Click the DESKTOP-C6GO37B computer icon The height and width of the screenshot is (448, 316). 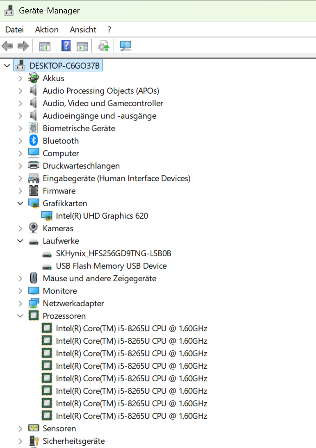[20, 65]
